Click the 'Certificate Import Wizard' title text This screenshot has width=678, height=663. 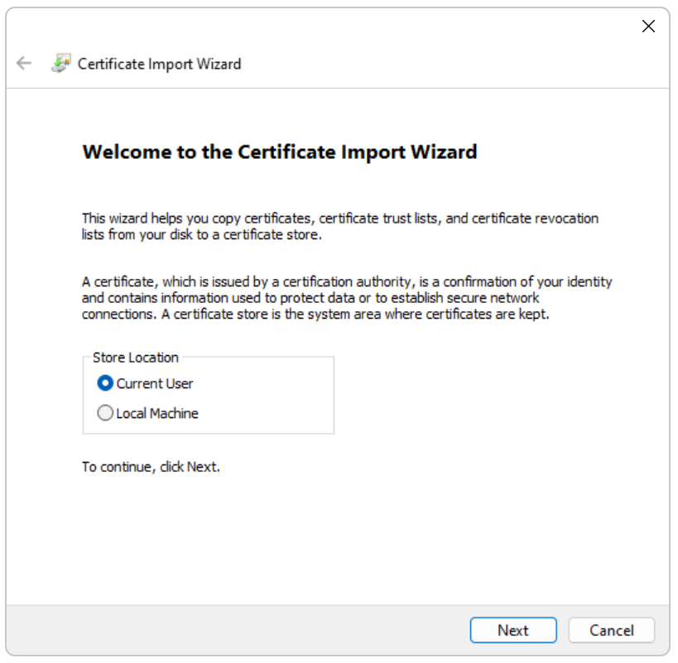[159, 64]
